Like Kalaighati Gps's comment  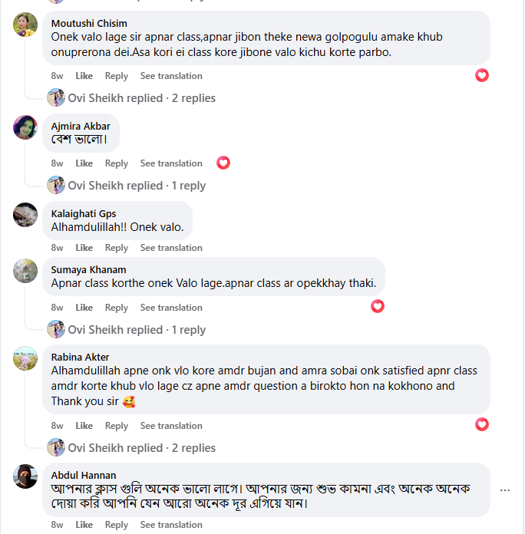pyautogui.click(x=84, y=248)
